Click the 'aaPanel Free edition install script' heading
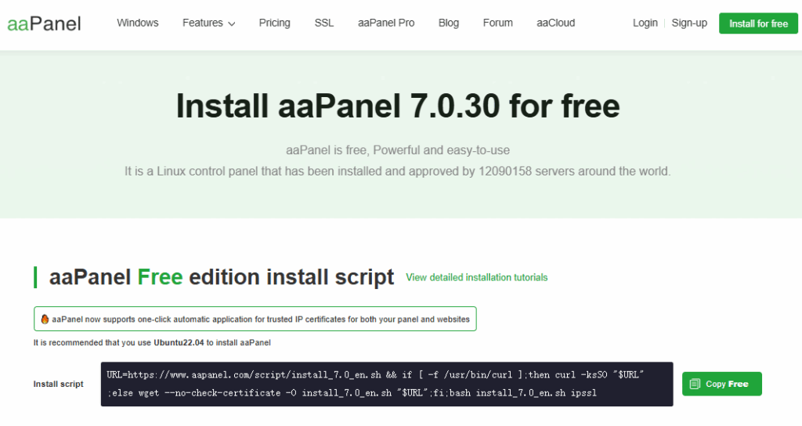The width and height of the screenshot is (802, 426). tap(222, 277)
